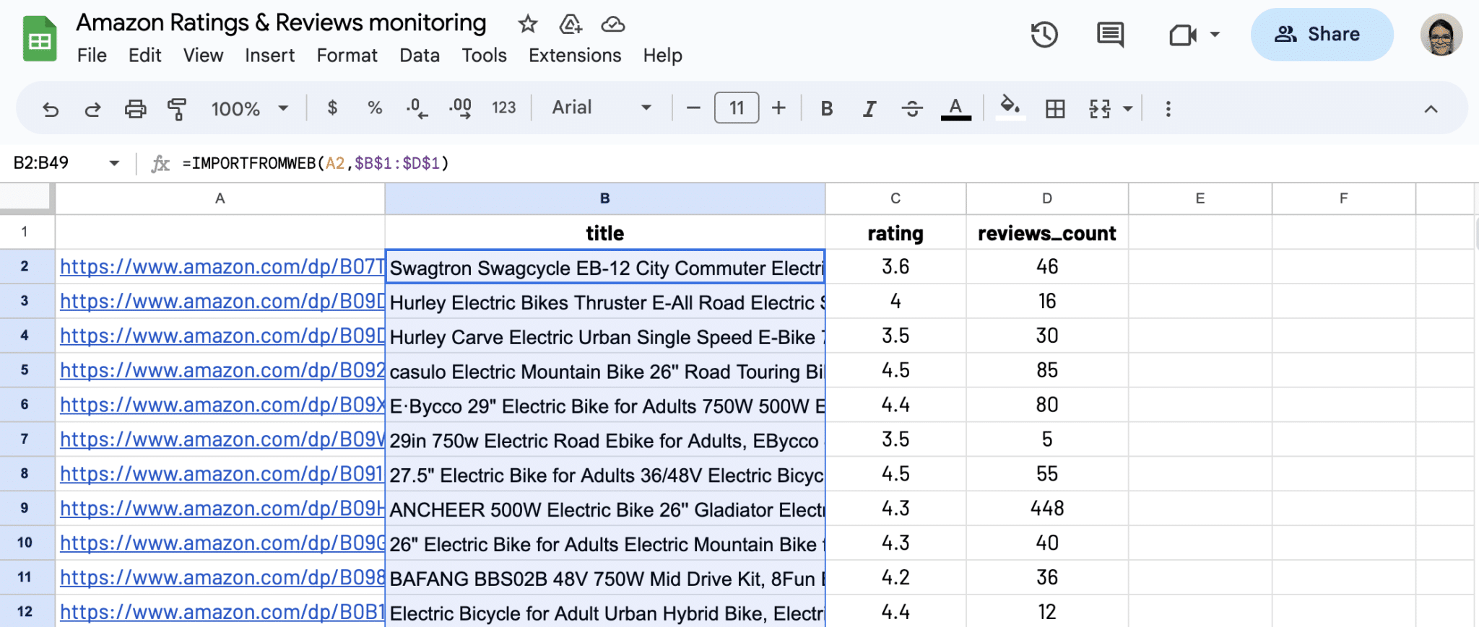
Task: Open the Data menu
Action: [x=419, y=56]
